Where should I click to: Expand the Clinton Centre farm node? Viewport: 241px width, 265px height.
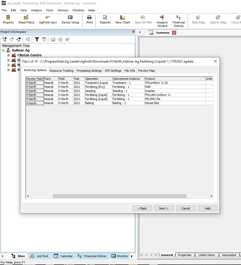pos(8,55)
